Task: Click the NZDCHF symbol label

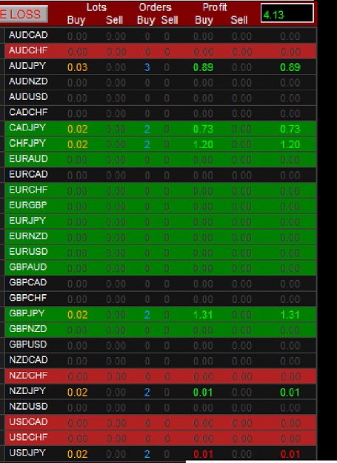Action: point(28,376)
